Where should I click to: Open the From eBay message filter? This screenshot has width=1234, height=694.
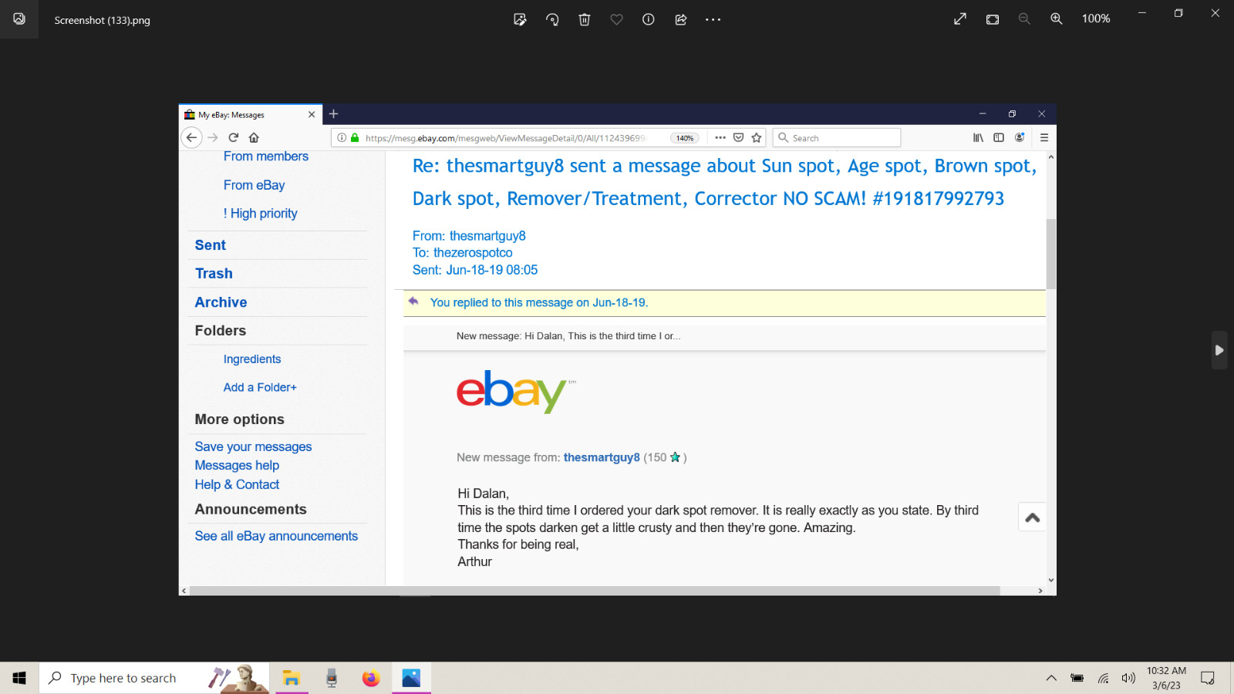click(255, 185)
